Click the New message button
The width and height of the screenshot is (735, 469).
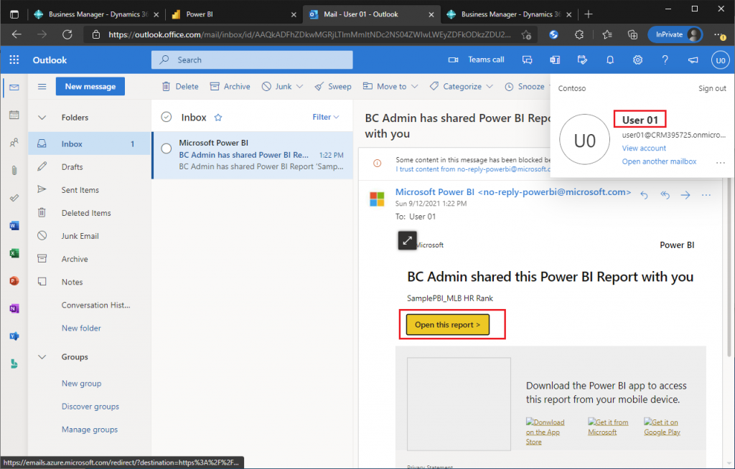point(90,86)
